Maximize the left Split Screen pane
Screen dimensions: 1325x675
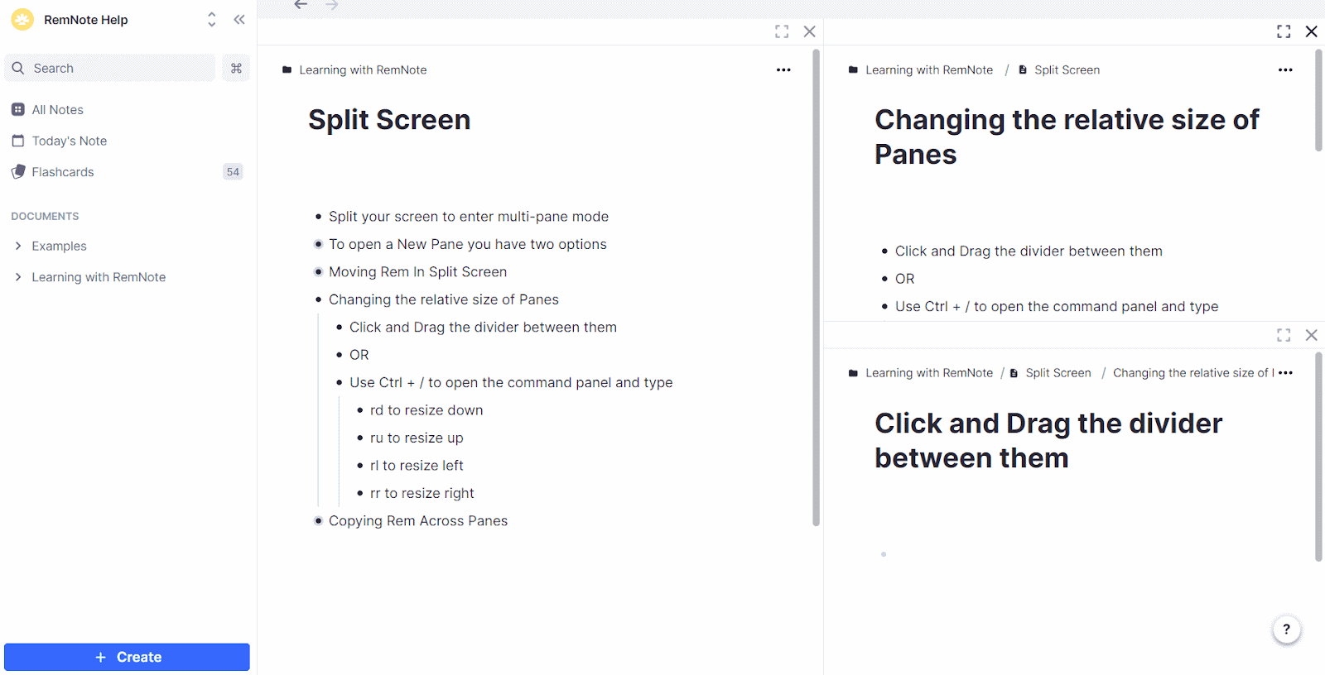click(x=782, y=31)
